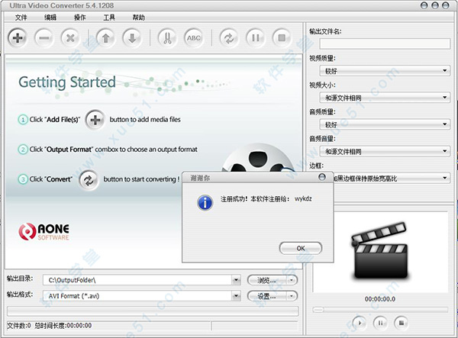Click the 谢谢你 dialog title
This screenshot has width=458, height=338.
(200, 178)
